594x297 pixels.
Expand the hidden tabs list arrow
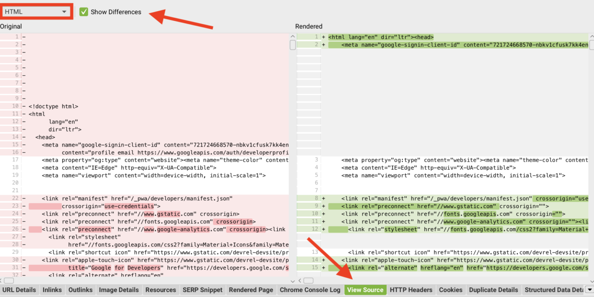tap(589, 290)
